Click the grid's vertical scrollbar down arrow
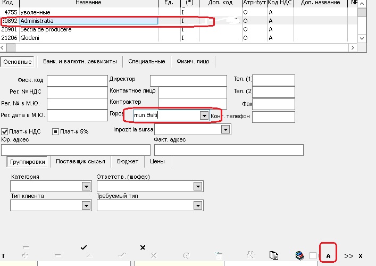376x266 pixels. pyautogui.click(x=362, y=38)
